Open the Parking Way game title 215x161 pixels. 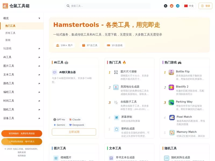184,102
